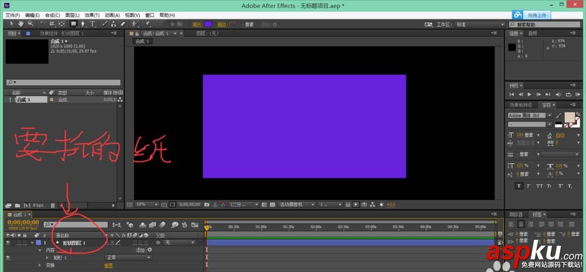The image size is (586, 272).
Task: Open the 合成(C) menu
Action: coord(52,15)
